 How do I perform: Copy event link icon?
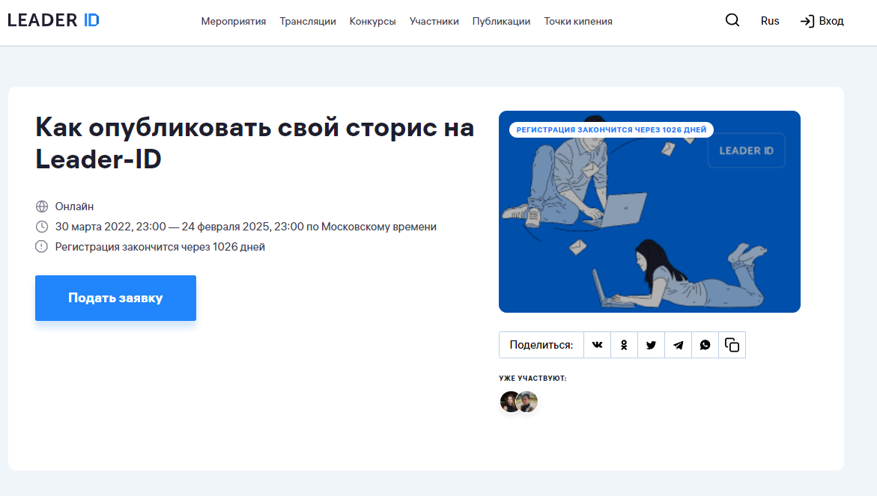(x=732, y=345)
